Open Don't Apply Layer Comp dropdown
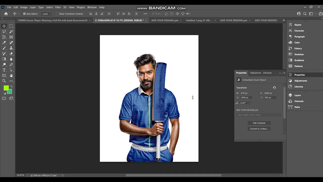Image resolution: width=323 pixels, height=182 pixels. (x=259, y=115)
